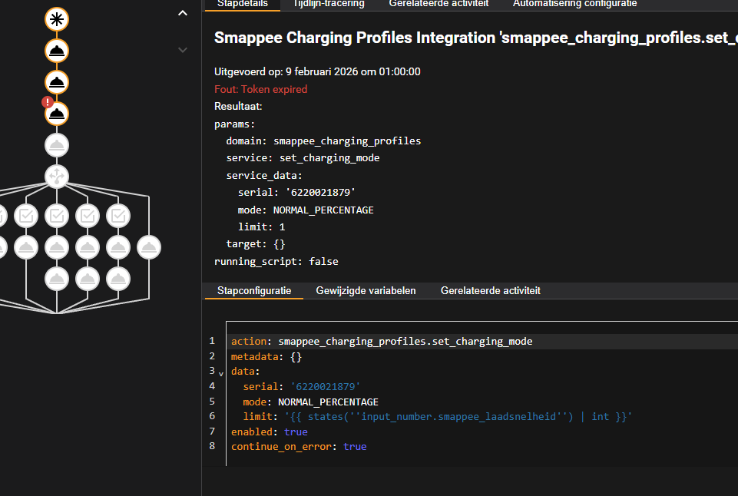The width and height of the screenshot is (738, 496).
Task: Select the action node marked with the error badge
Action: [57, 114]
